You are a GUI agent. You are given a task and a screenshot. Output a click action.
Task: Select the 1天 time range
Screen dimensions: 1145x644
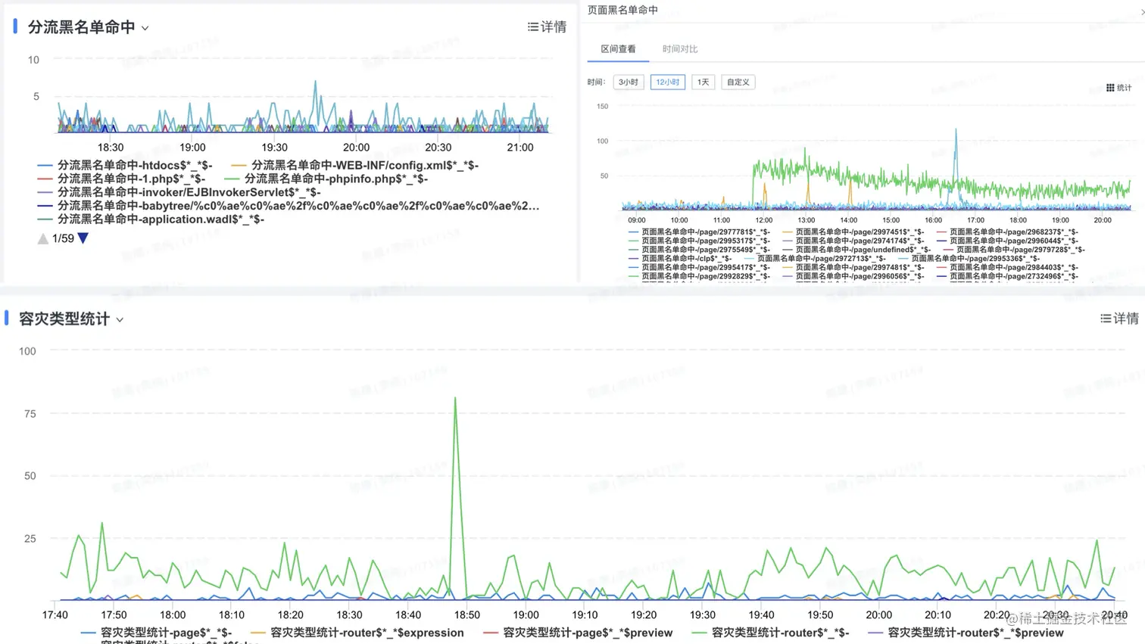coord(704,82)
